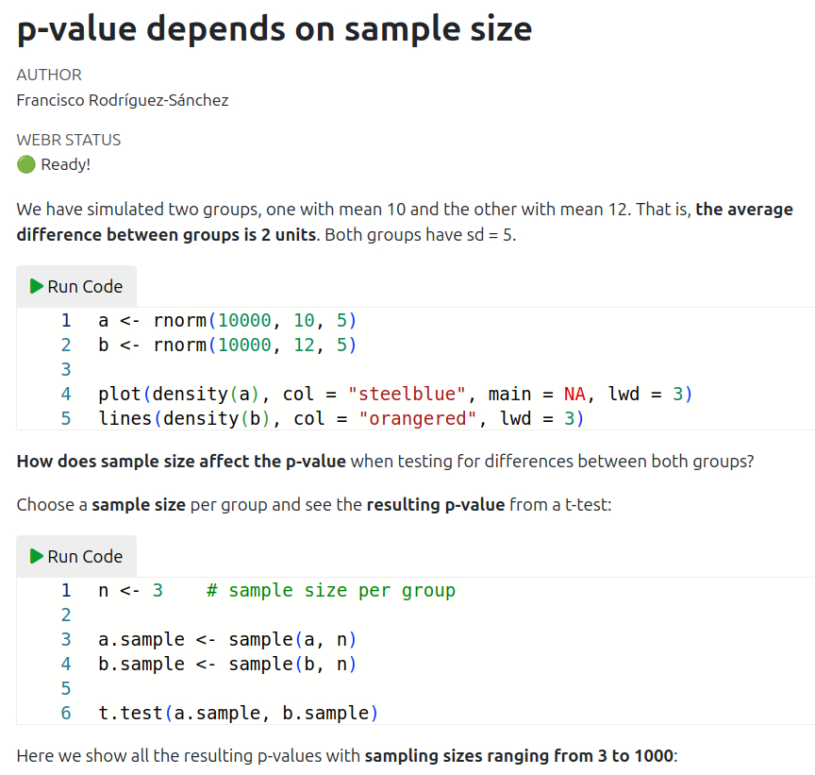Place cursor in the "a.sample <- sample(a, n)" line

point(226,640)
